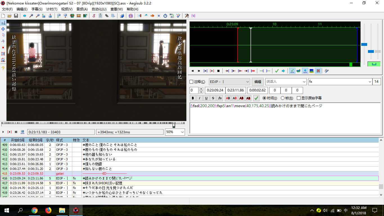Open the fonts collector icon
This screenshot has width=384, height=216.
point(113,16)
